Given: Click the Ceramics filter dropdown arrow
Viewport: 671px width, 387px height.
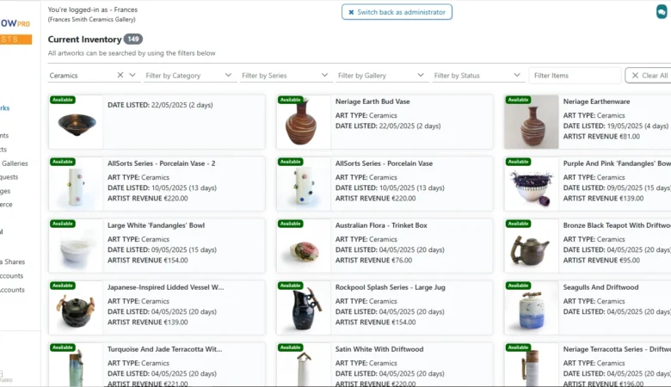Looking at the screenshot, I should point(132,76).
